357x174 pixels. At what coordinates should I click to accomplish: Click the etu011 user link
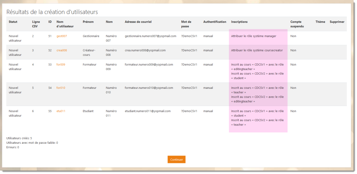coord(61,111)
